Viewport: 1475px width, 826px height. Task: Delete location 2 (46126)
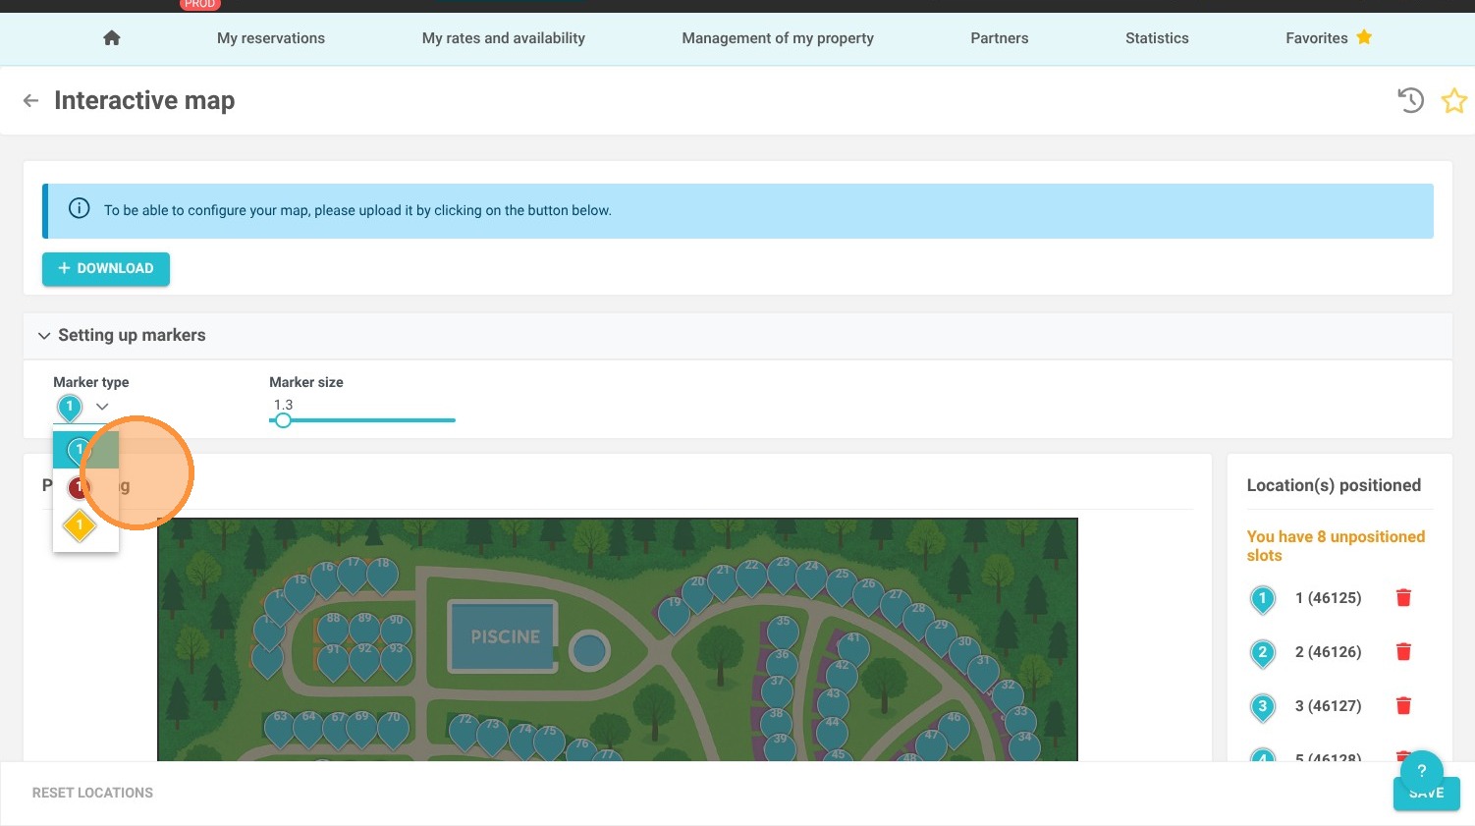[x=1404, y=652]
